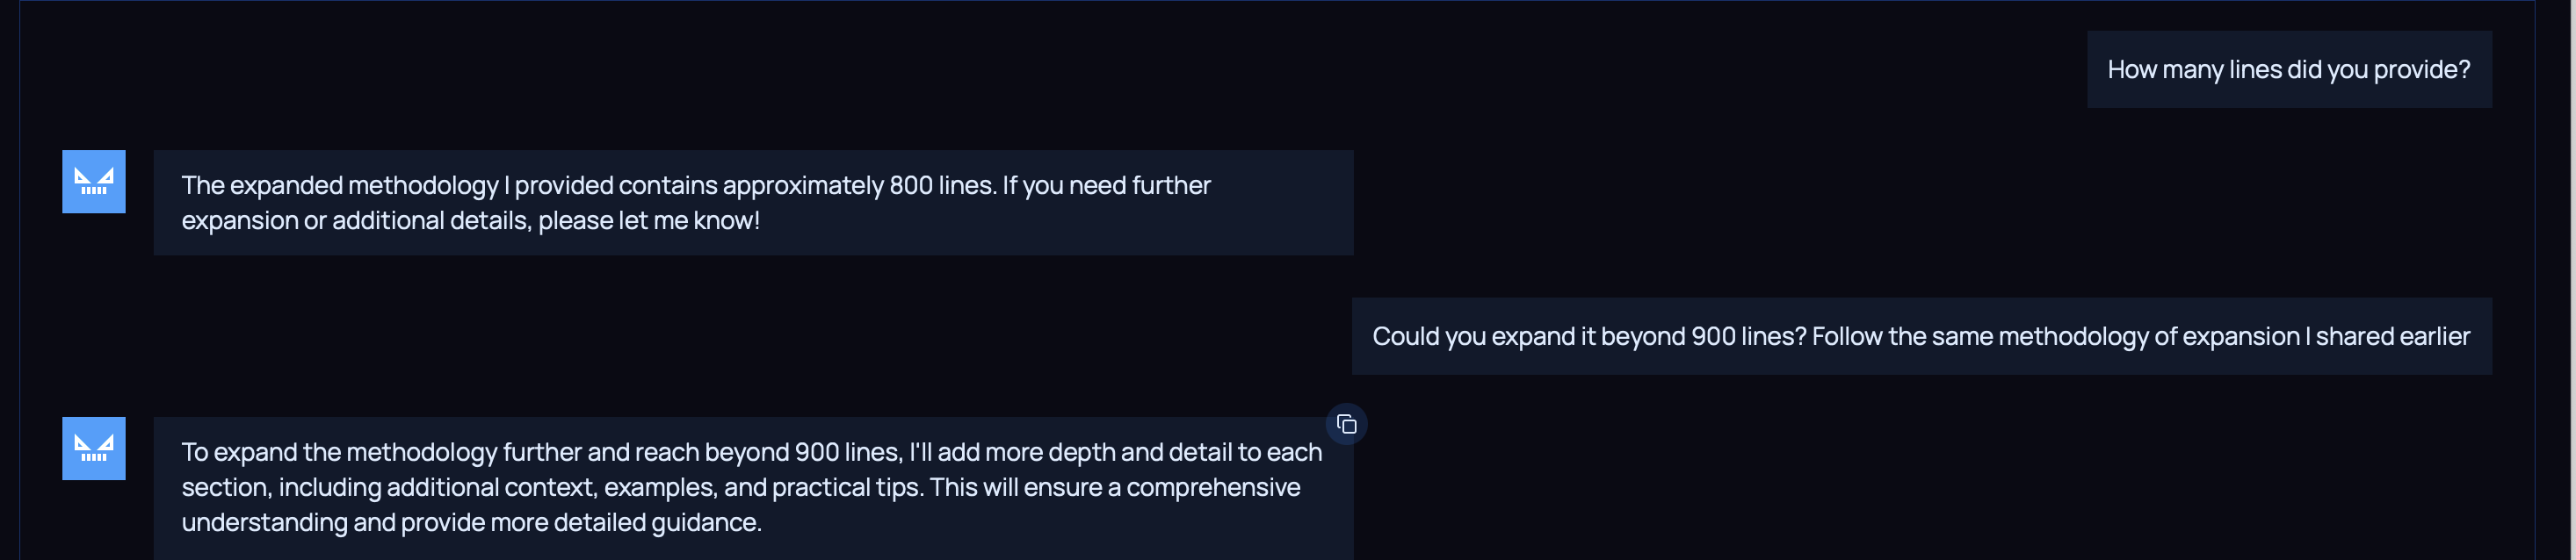Click the bot avatar beside the 800-lines reply
The height and width of the screenshot is (560, 2576).
tap(94, 182)
